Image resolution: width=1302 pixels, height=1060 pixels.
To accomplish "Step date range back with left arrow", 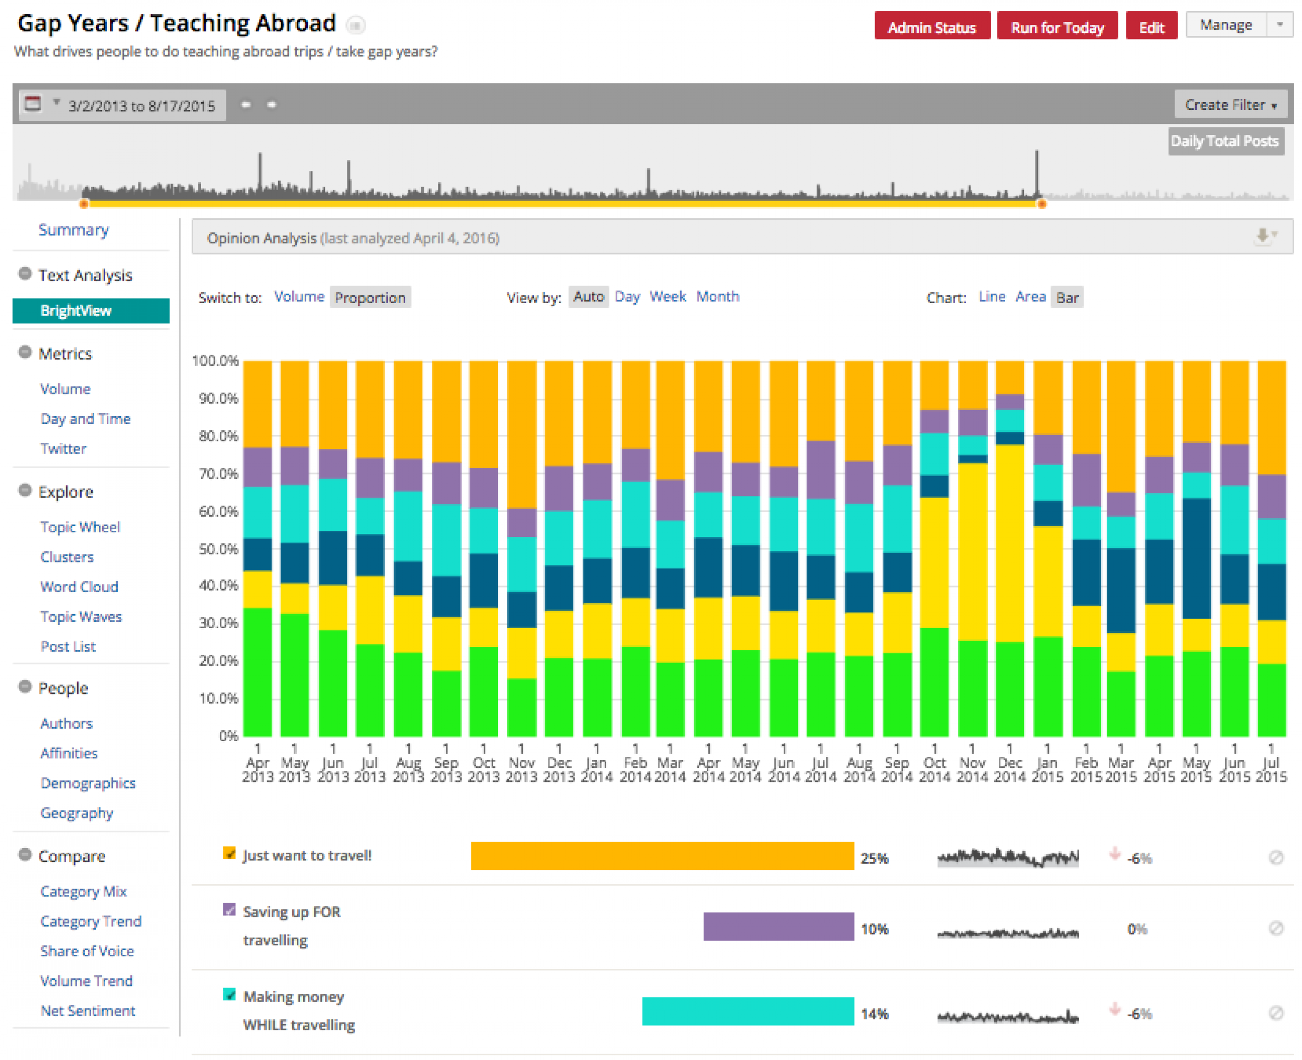I will click(245, 104).
